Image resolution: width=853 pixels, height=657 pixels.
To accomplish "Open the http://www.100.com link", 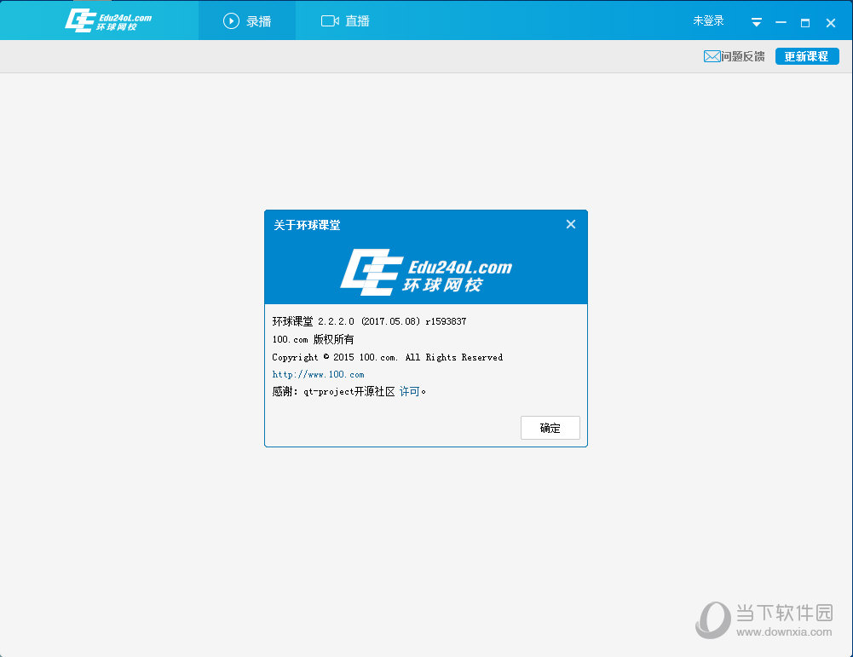I will [318, 374].
